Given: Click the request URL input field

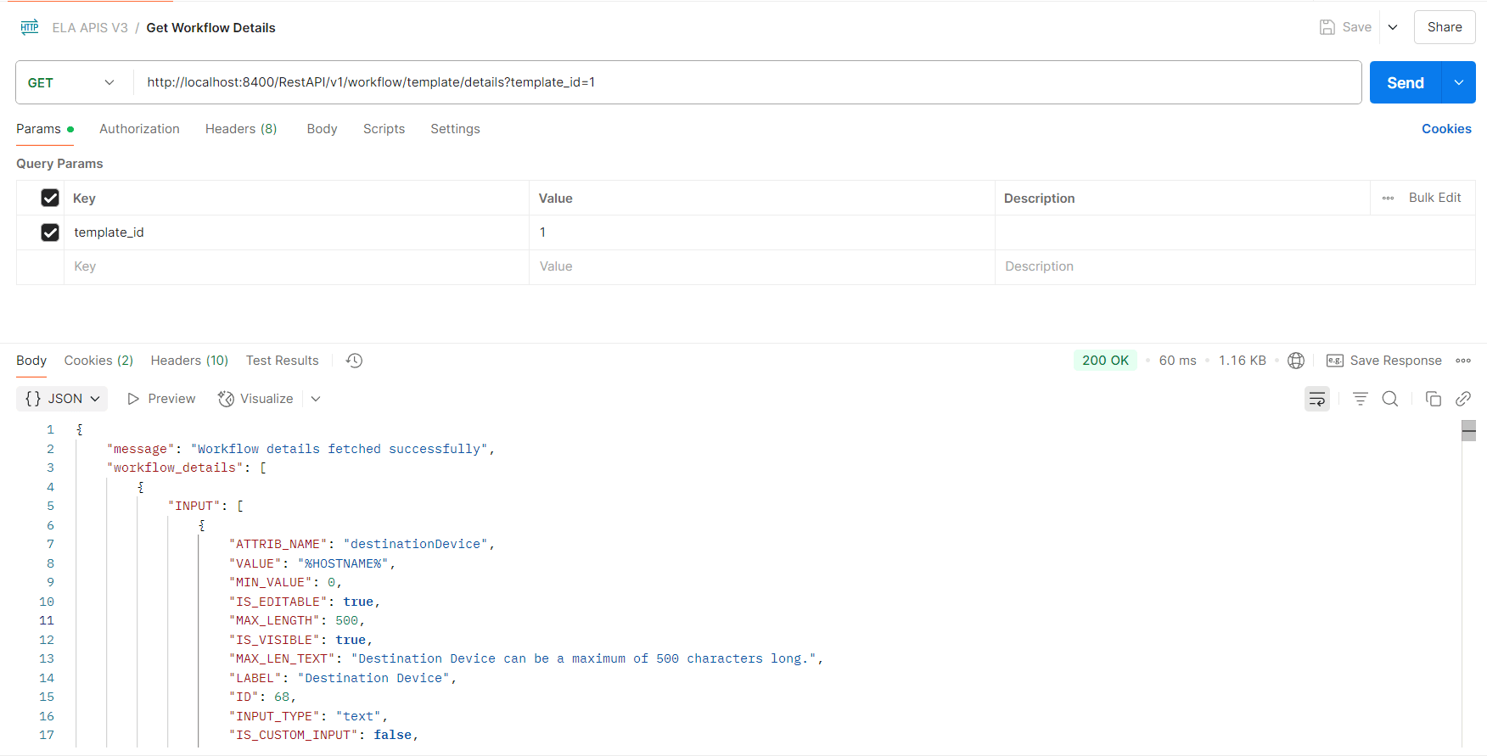Looking at the screenshot, I should 747,82.
